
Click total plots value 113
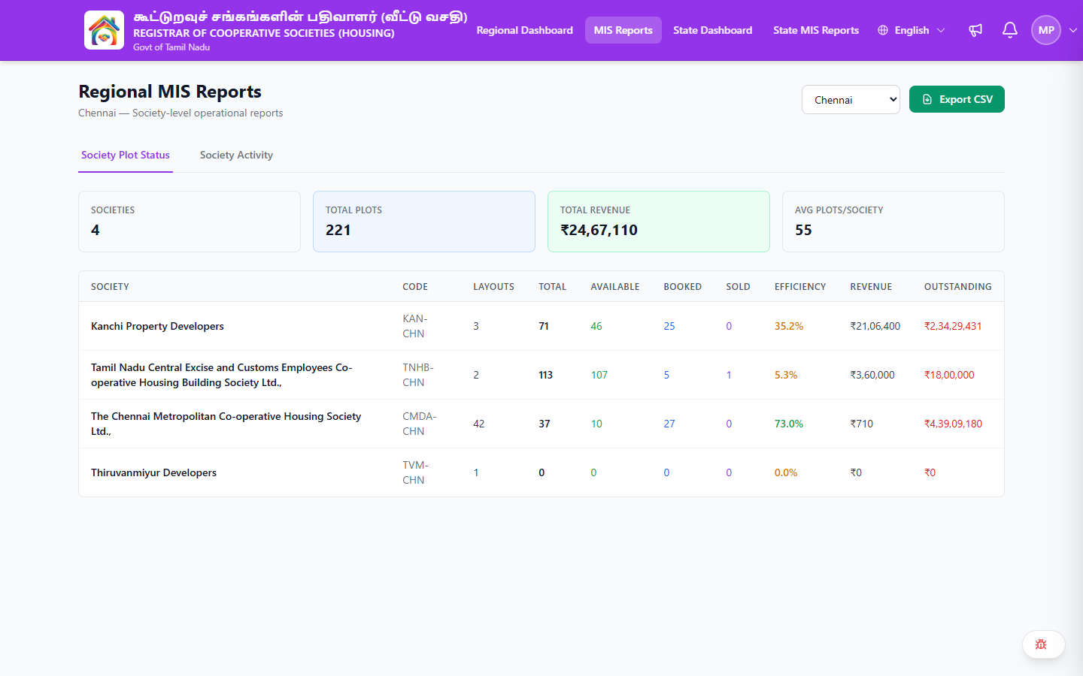(546, 375)
